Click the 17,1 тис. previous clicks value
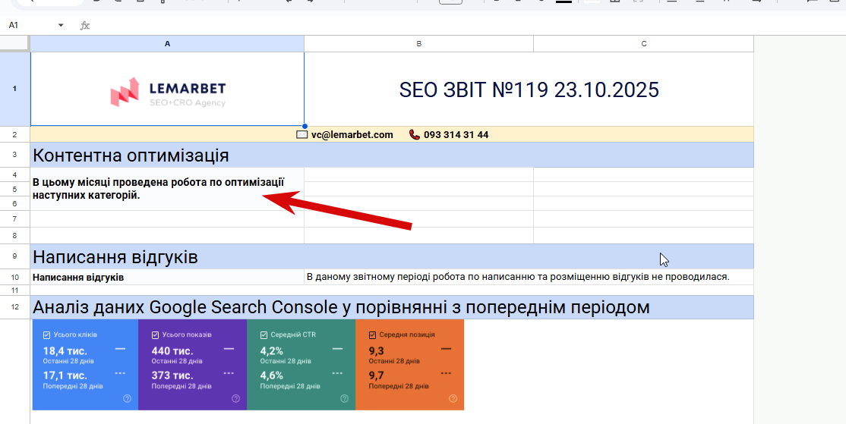This screenshot has width=846, height=424. pyautogui.click(x=65, y=375)
